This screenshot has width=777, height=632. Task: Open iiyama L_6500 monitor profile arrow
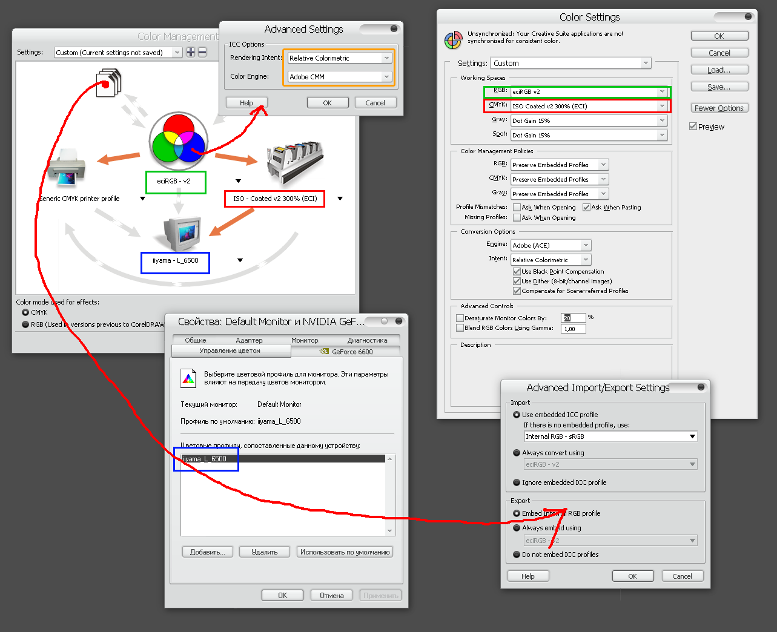(x=240, y=260)
